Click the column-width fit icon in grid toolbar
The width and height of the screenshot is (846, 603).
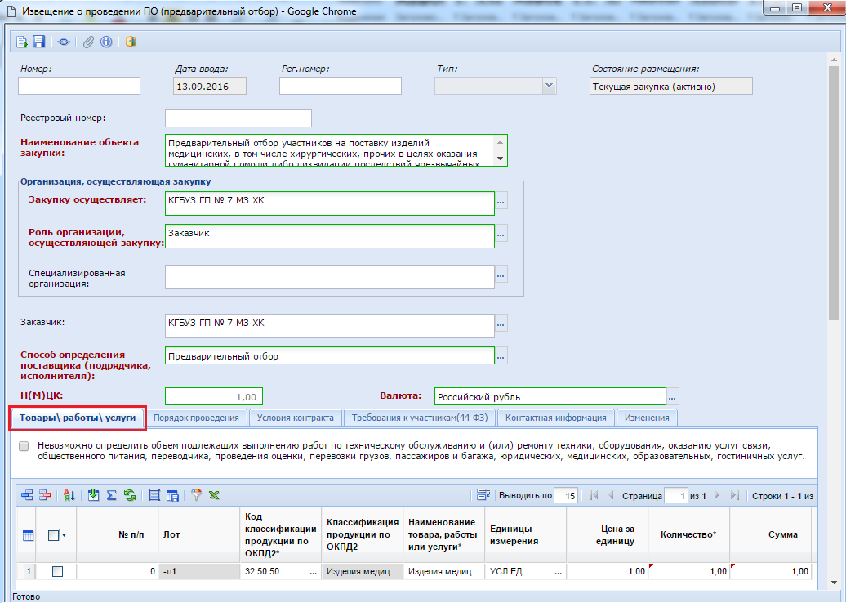pyautogui.click(x=154, y=495)
